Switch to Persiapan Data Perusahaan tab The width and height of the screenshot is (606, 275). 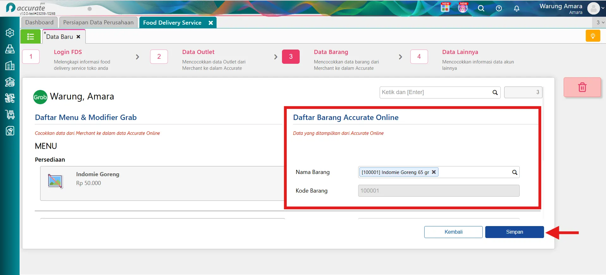pyautogui.click(x=98, y=22)
